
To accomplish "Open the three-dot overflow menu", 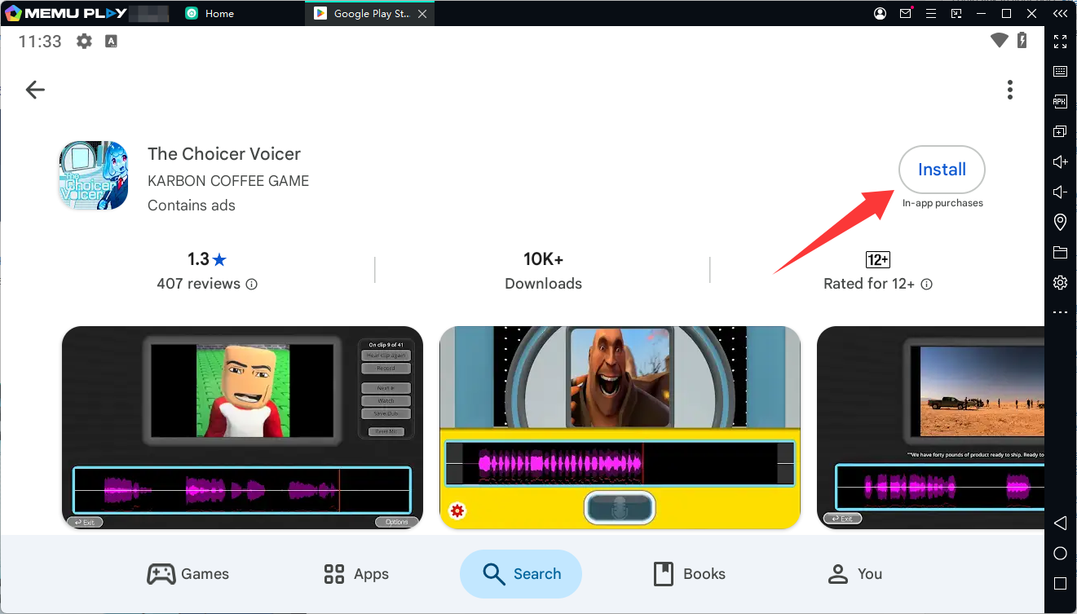I will pyautogui.click(x=1010, y=90).
